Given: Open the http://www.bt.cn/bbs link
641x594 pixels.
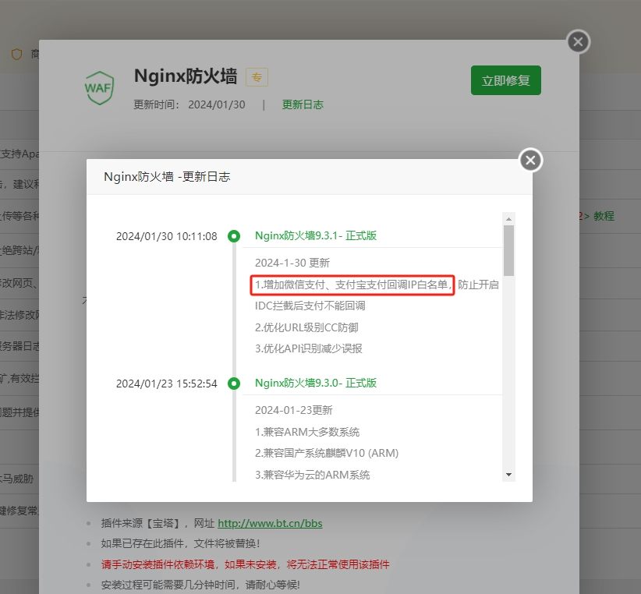Looking at the screenshot, I should pyautogui.click(x=270, y=523).
